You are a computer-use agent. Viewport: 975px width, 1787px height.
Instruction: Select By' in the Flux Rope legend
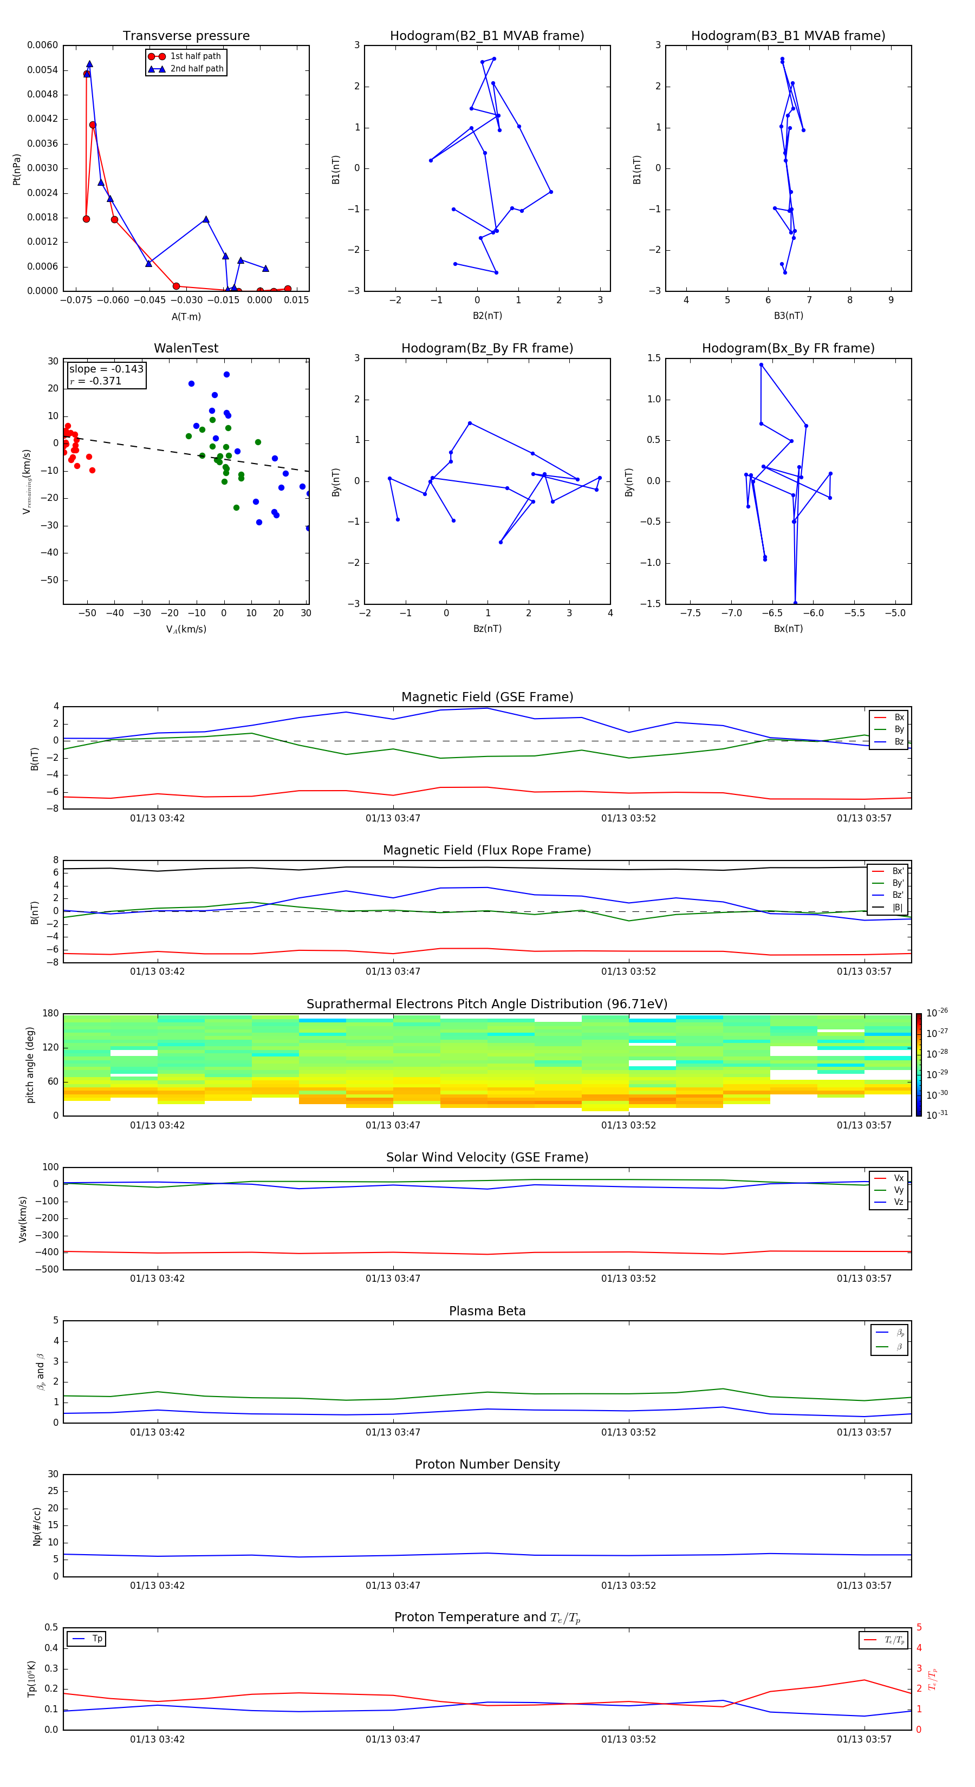888,883
